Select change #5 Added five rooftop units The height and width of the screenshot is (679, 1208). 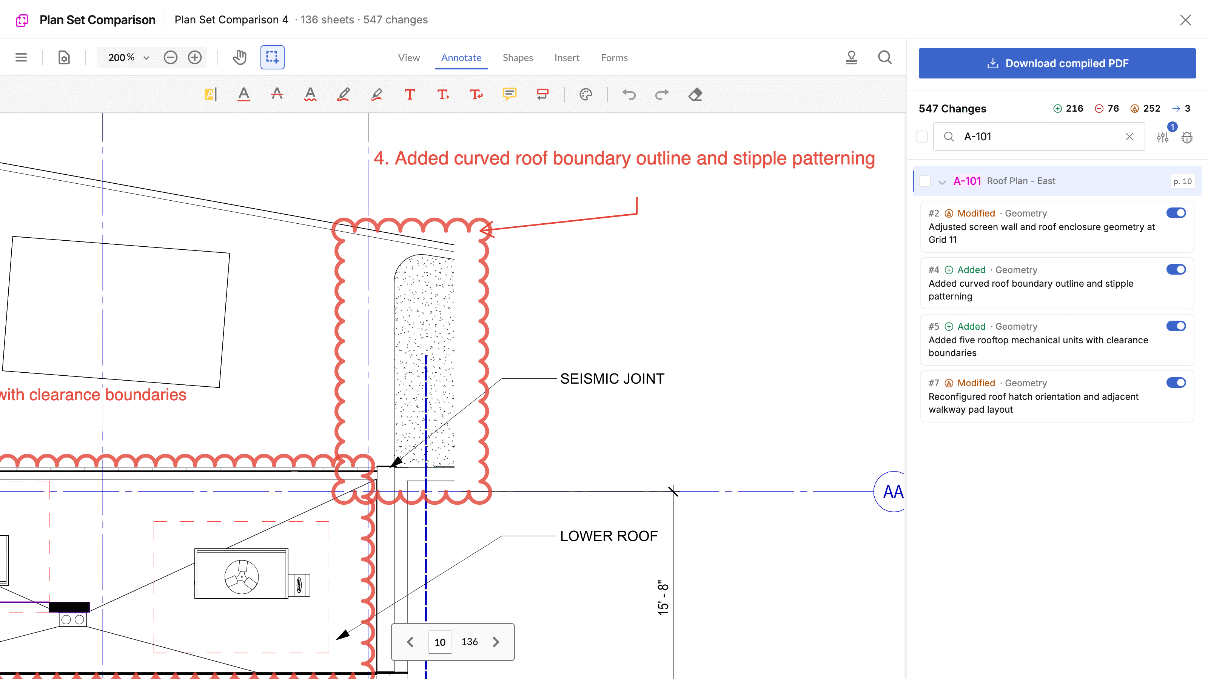(x=1057, y=340)
